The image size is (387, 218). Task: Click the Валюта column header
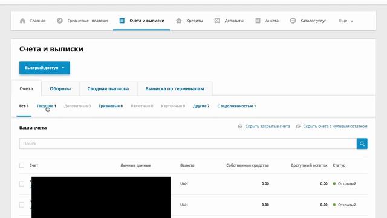coord(187,165)
